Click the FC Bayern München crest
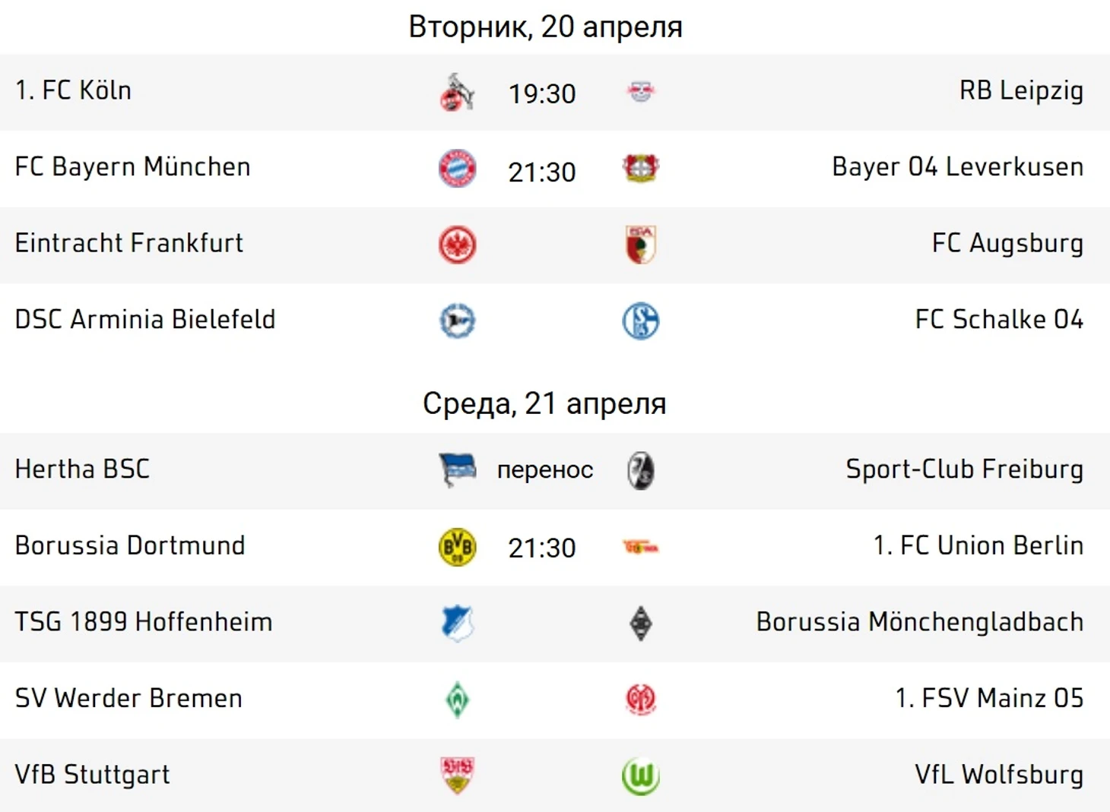Screen dimensions: 1110x812 pos(457,169)
